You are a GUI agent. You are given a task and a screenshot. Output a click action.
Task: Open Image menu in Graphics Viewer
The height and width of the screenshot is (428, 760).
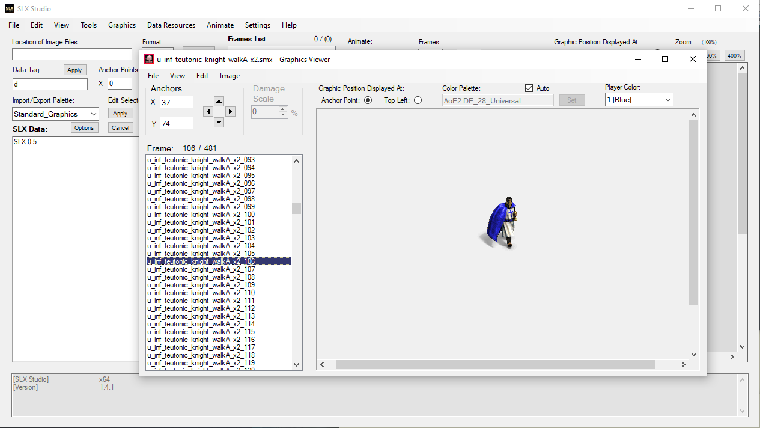pyautogui.click(x=230, y=76)
